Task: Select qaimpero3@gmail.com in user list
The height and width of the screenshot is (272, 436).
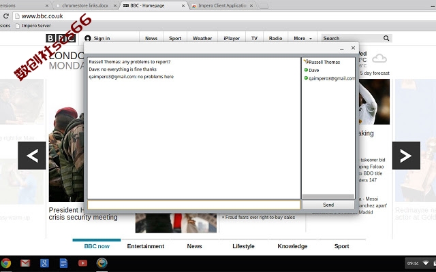Action: [x=329, y=78]
